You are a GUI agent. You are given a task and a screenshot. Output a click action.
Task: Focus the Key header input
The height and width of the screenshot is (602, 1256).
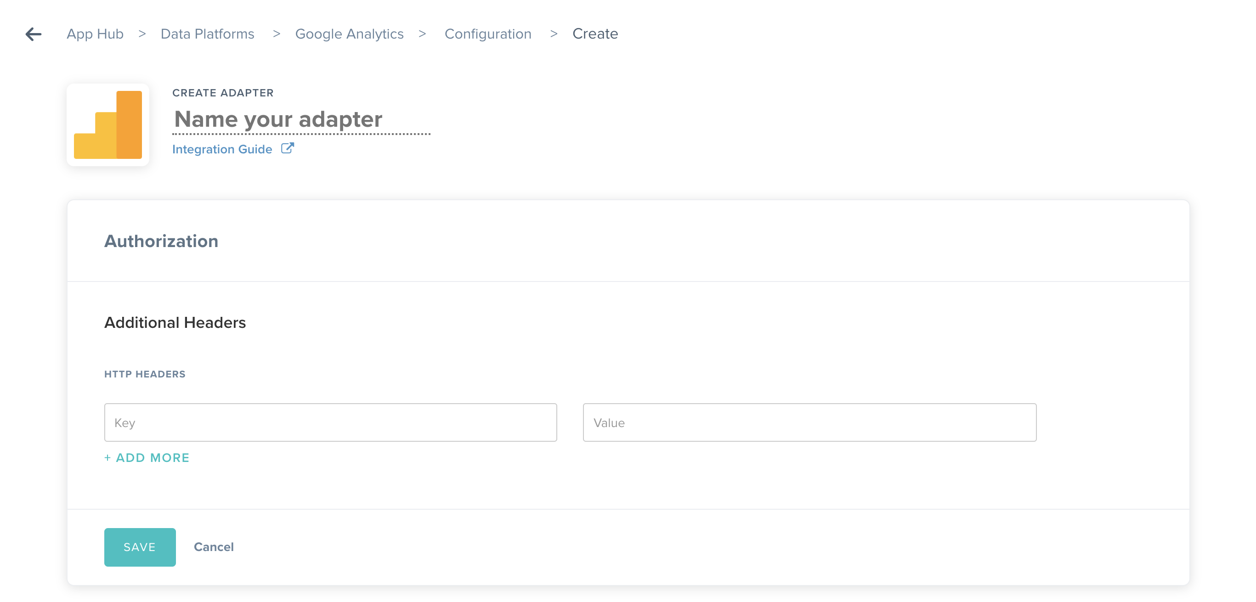331,422
